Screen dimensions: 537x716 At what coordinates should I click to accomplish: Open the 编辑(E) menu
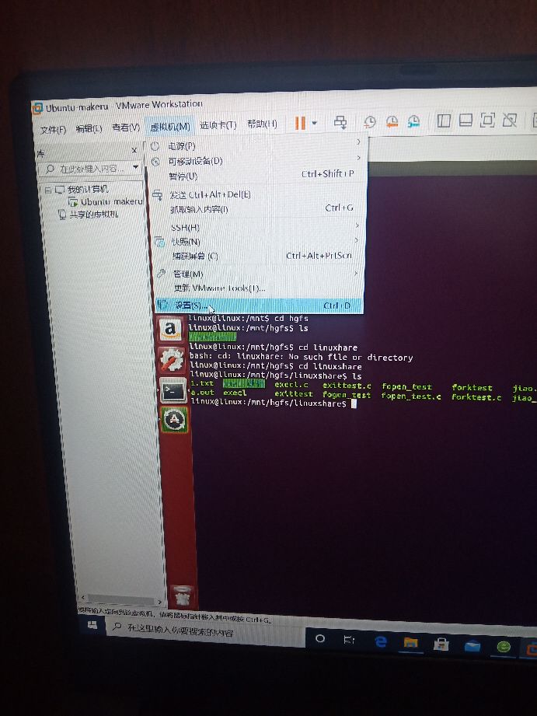tap(89, 129)
